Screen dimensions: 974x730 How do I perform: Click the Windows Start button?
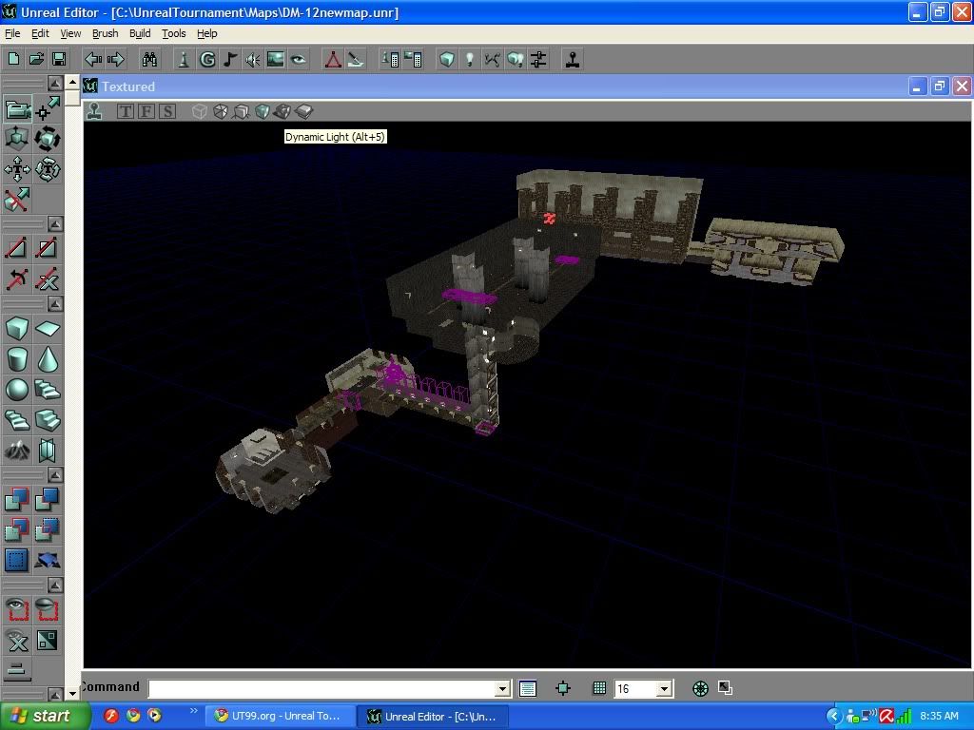click(44, 716)
